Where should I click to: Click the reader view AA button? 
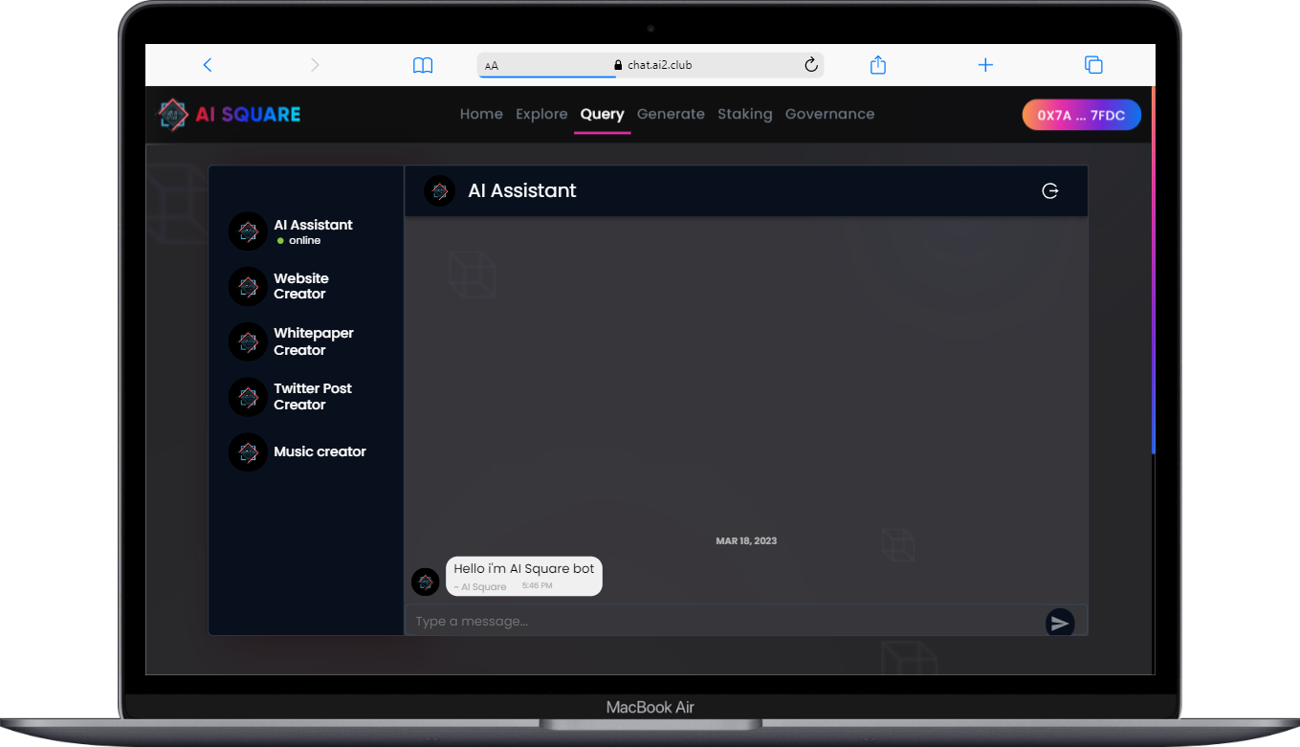point(492,66)
